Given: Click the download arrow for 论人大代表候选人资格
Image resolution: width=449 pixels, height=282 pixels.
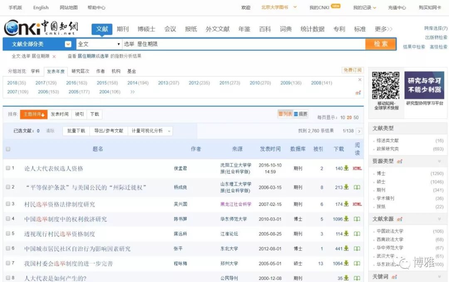Looking at the screenshot, I should (x=346, y=168).
